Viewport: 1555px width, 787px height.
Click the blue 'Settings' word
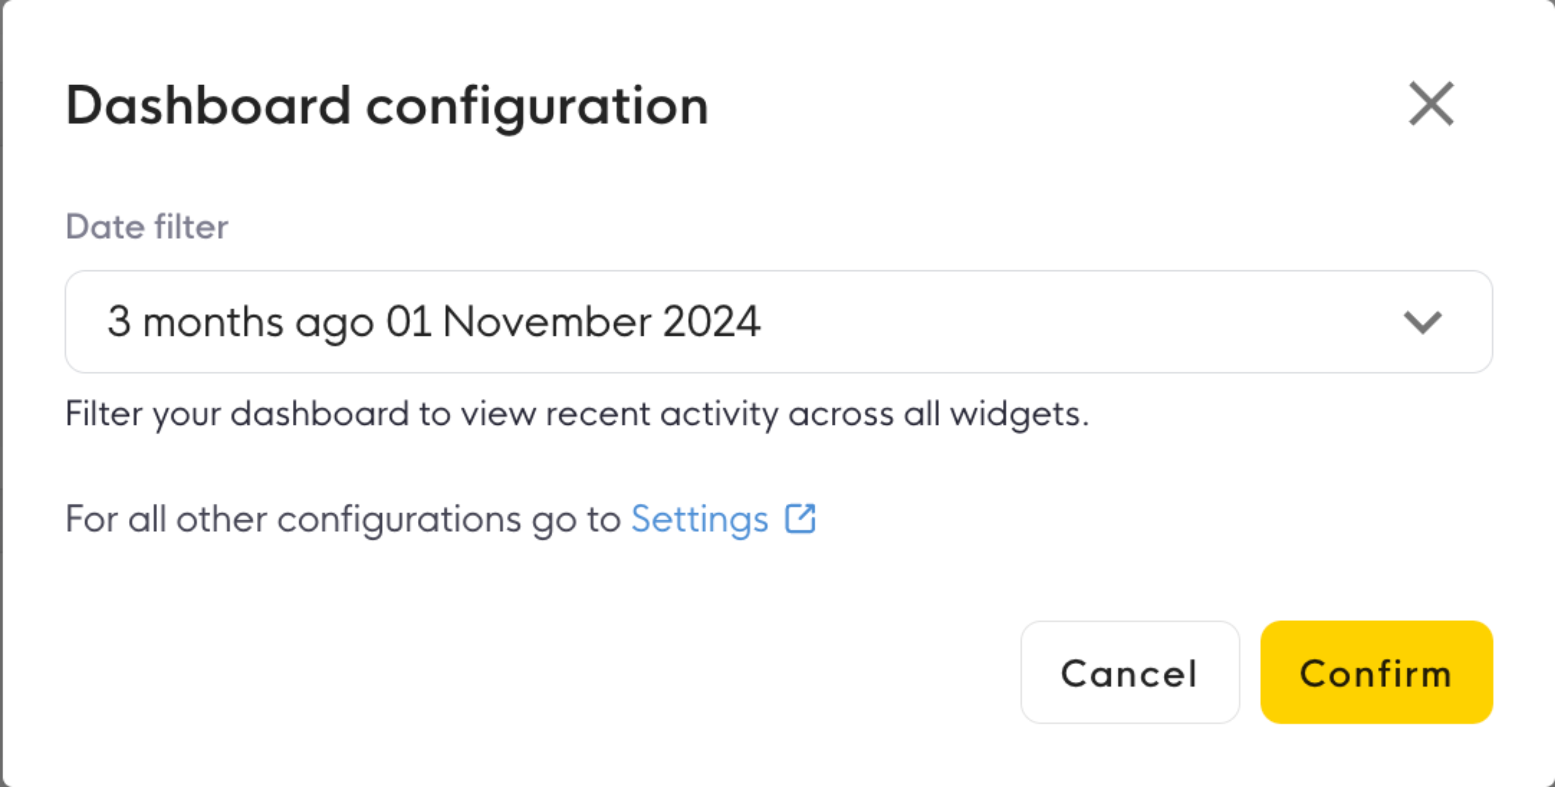[x=699, y=519]
